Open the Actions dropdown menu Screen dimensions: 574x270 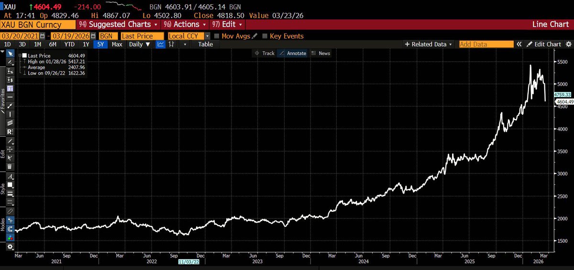click(185, 24)
